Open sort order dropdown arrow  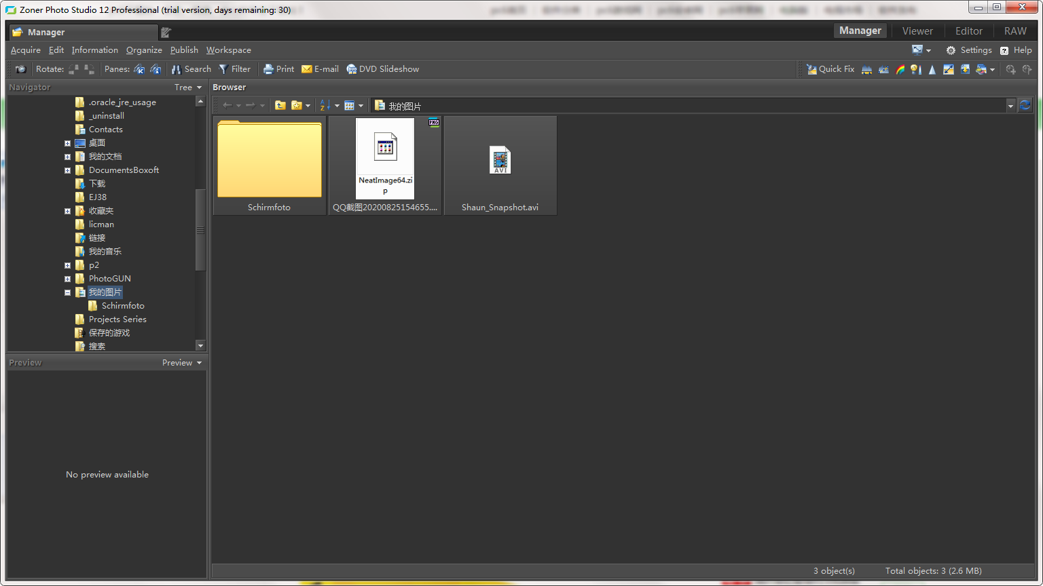click(x=337, y=106)
